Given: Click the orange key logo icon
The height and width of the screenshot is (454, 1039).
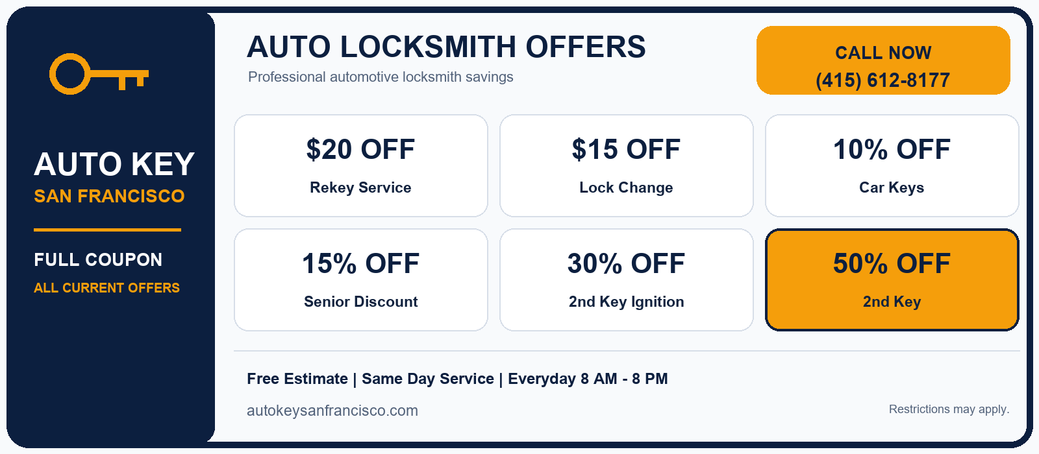Looking at the screenshot, I should click(99, 74).
